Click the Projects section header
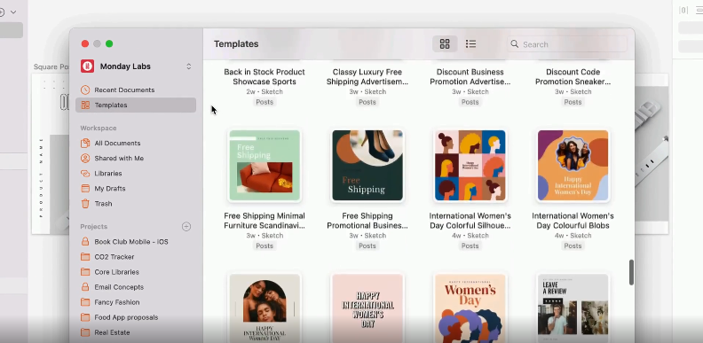 coord(94,227)
